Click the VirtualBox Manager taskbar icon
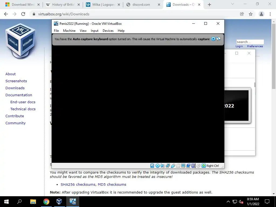Screen dimensions: 276x207 59,202
